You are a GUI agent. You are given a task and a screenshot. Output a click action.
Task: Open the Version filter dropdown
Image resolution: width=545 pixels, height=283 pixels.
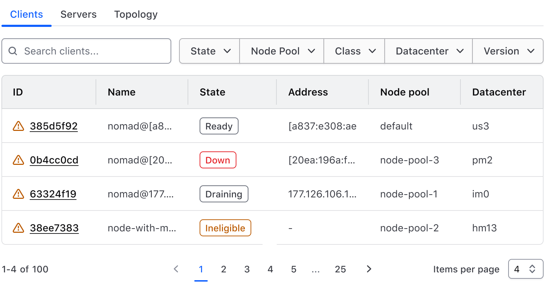pos(508,51)
